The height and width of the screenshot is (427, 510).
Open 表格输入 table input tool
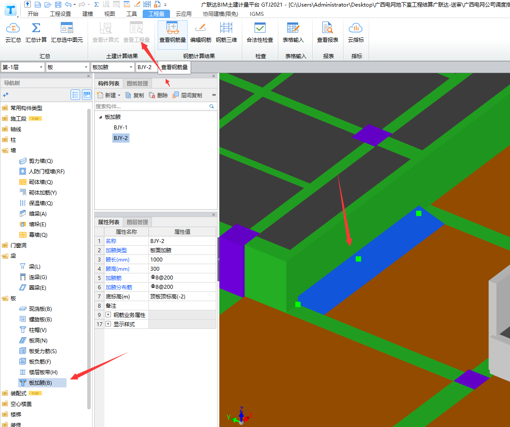[293, 33]
